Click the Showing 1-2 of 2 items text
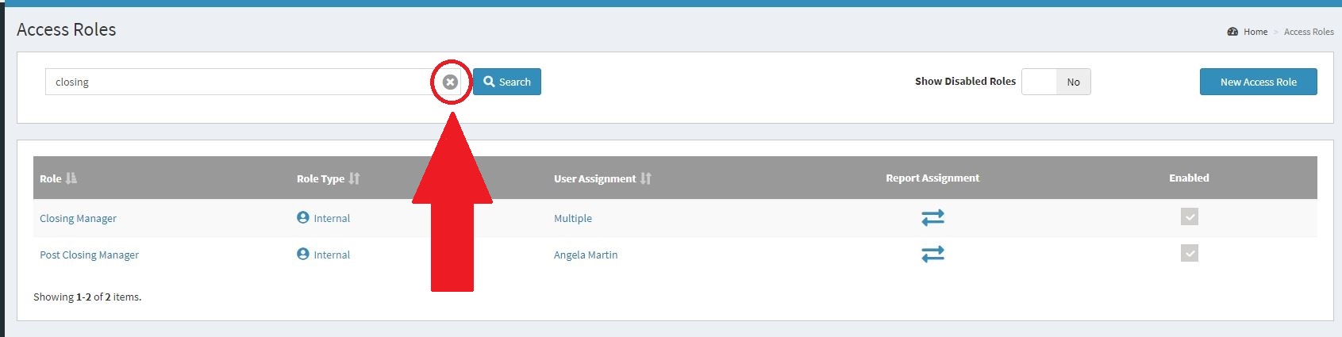This screenshot has width=1342, height=337. 87,297
